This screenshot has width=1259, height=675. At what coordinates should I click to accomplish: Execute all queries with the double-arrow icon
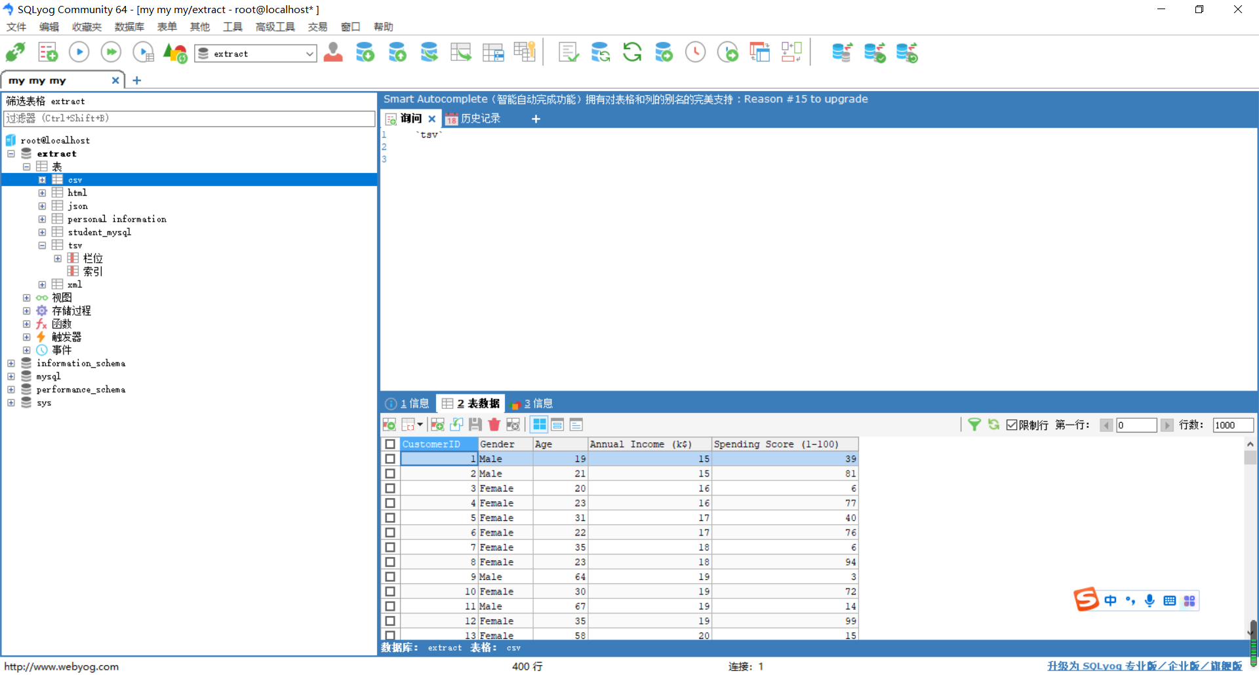[x=111, y=52]
